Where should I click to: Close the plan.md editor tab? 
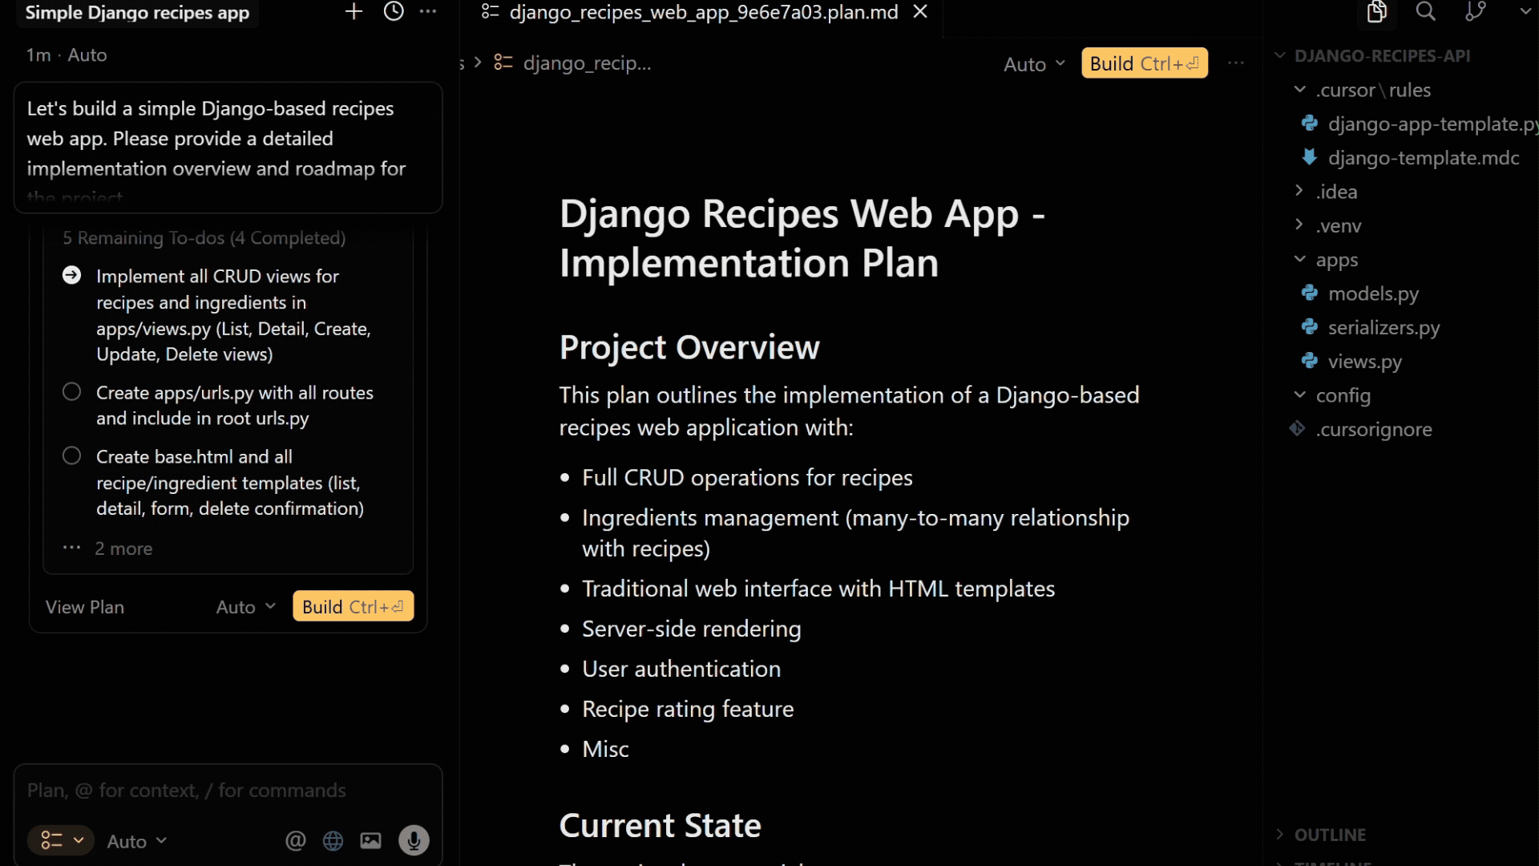pyautogui.click(x=921, y=12)
